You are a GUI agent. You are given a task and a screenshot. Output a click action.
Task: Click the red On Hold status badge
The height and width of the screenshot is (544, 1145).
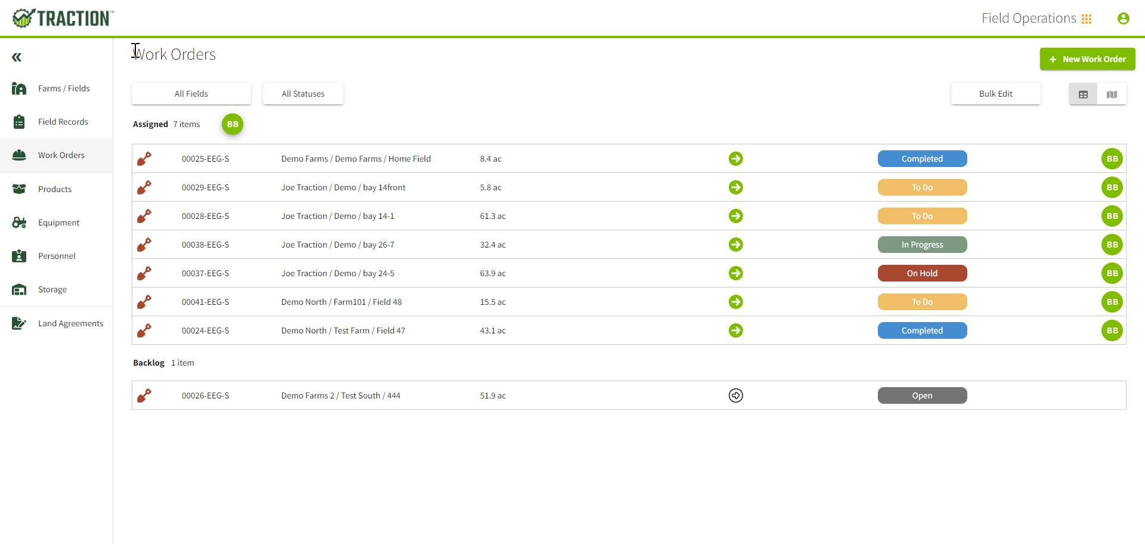(x=922, y=273)
